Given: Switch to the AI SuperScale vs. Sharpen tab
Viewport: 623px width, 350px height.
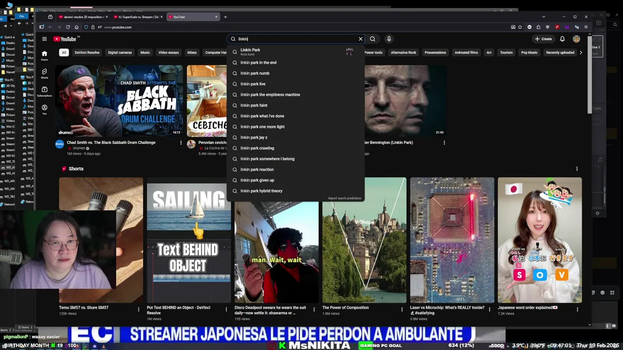Looking at the screenshot, I should click(x=138, y=17).
